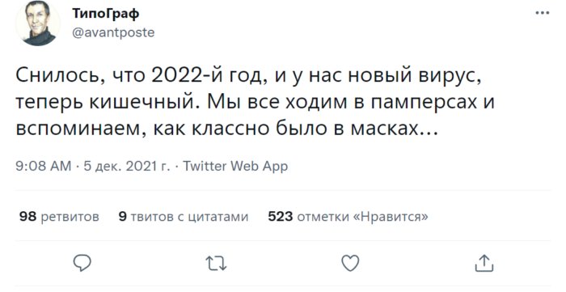Open ТипоГраф's profile avatar picture

click(x=37, y=23)
